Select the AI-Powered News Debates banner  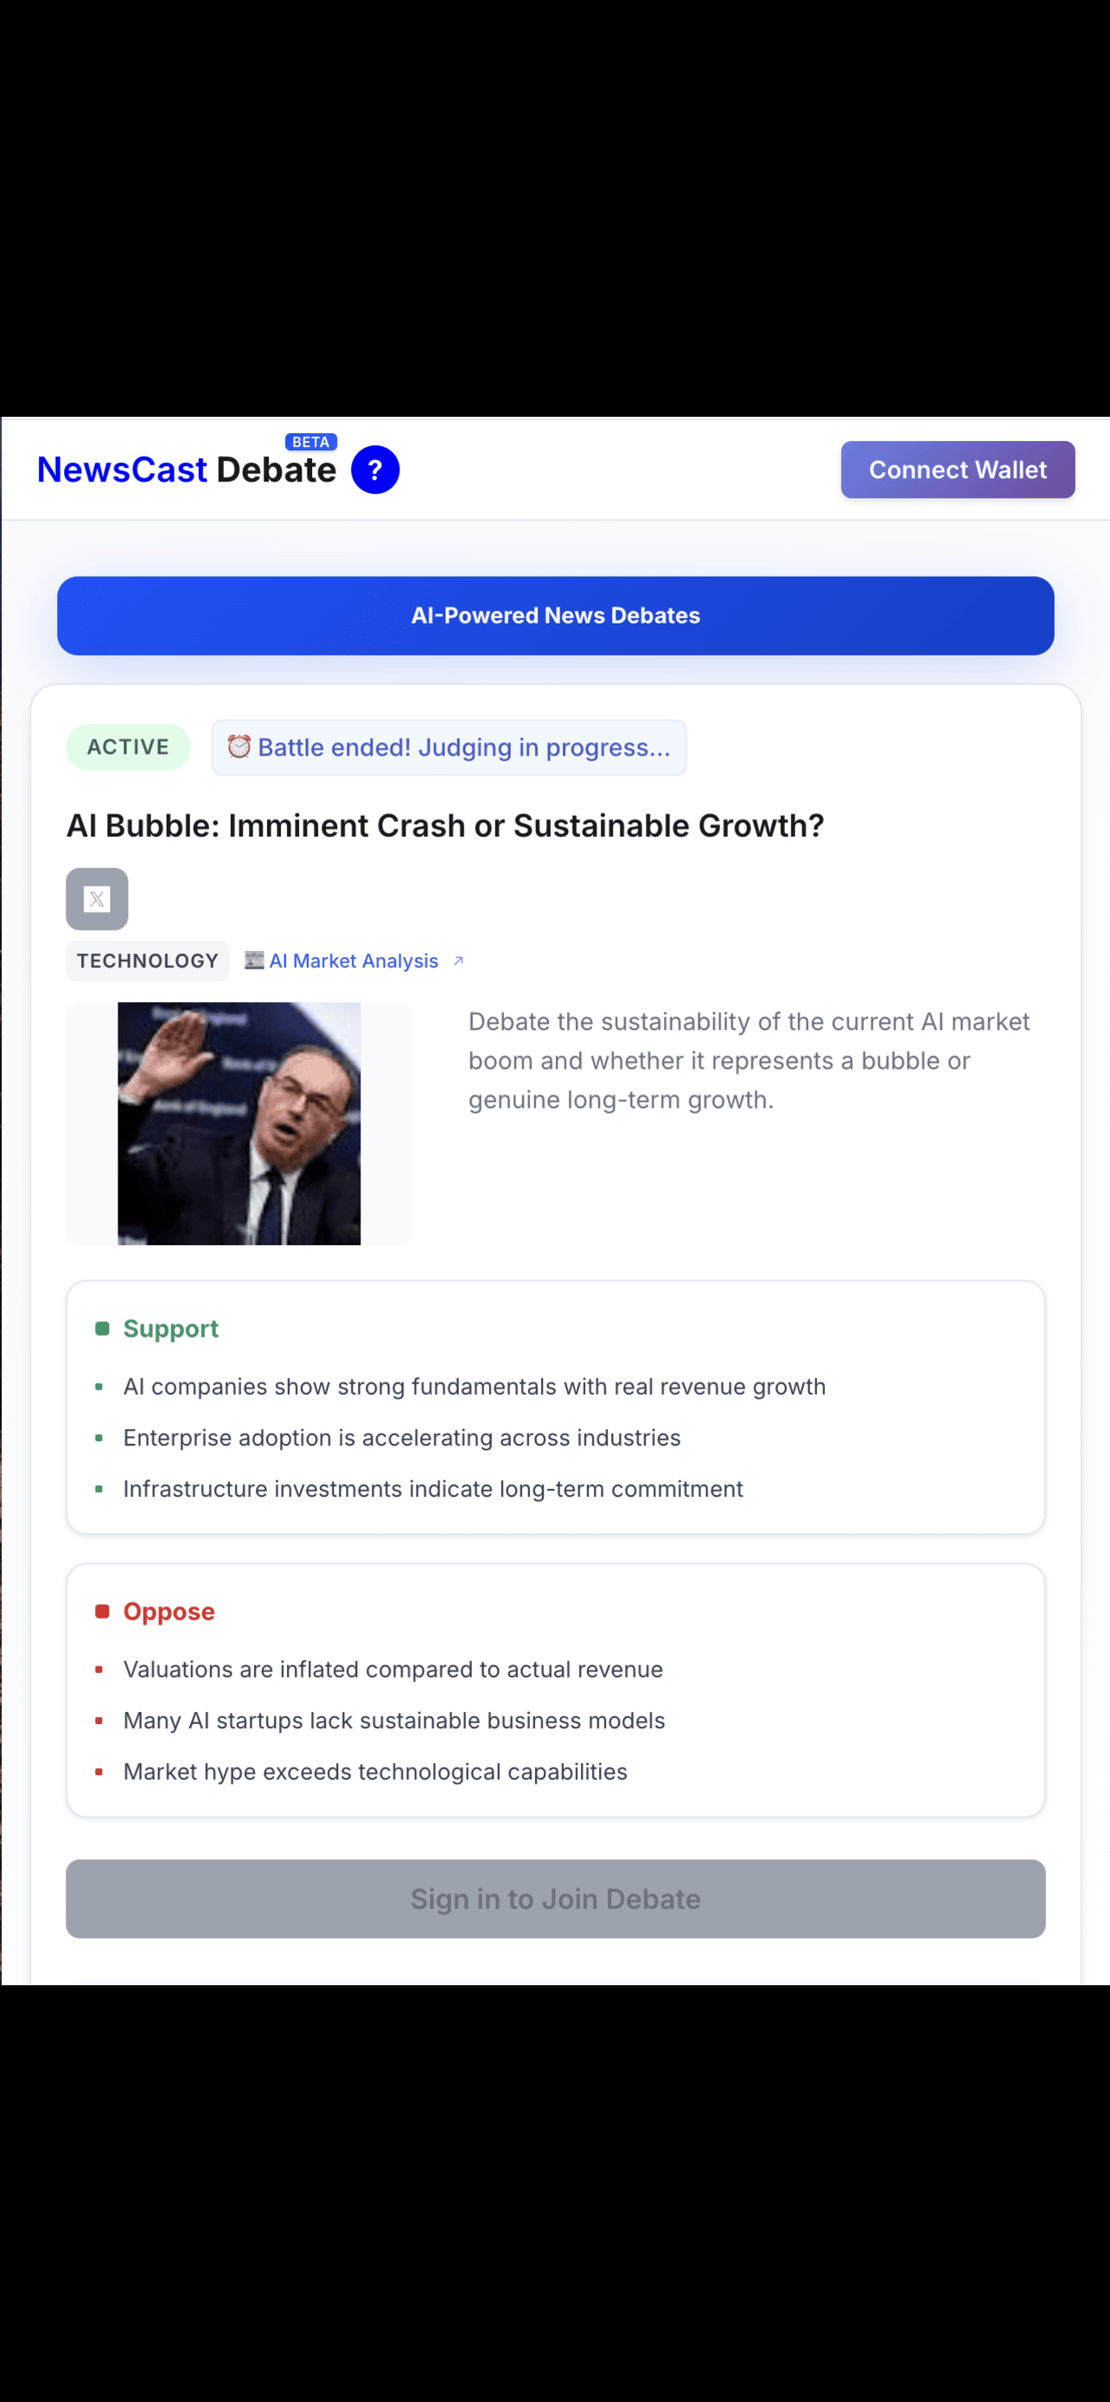(556, 616)
